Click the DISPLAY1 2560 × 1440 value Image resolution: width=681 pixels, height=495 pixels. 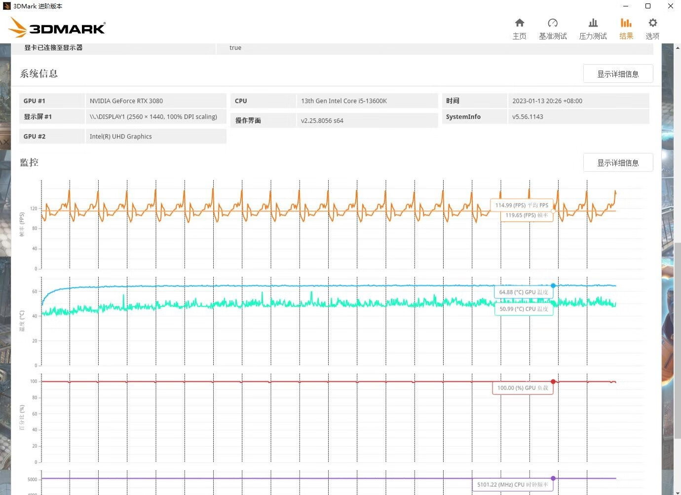click(x=156, y=117)
